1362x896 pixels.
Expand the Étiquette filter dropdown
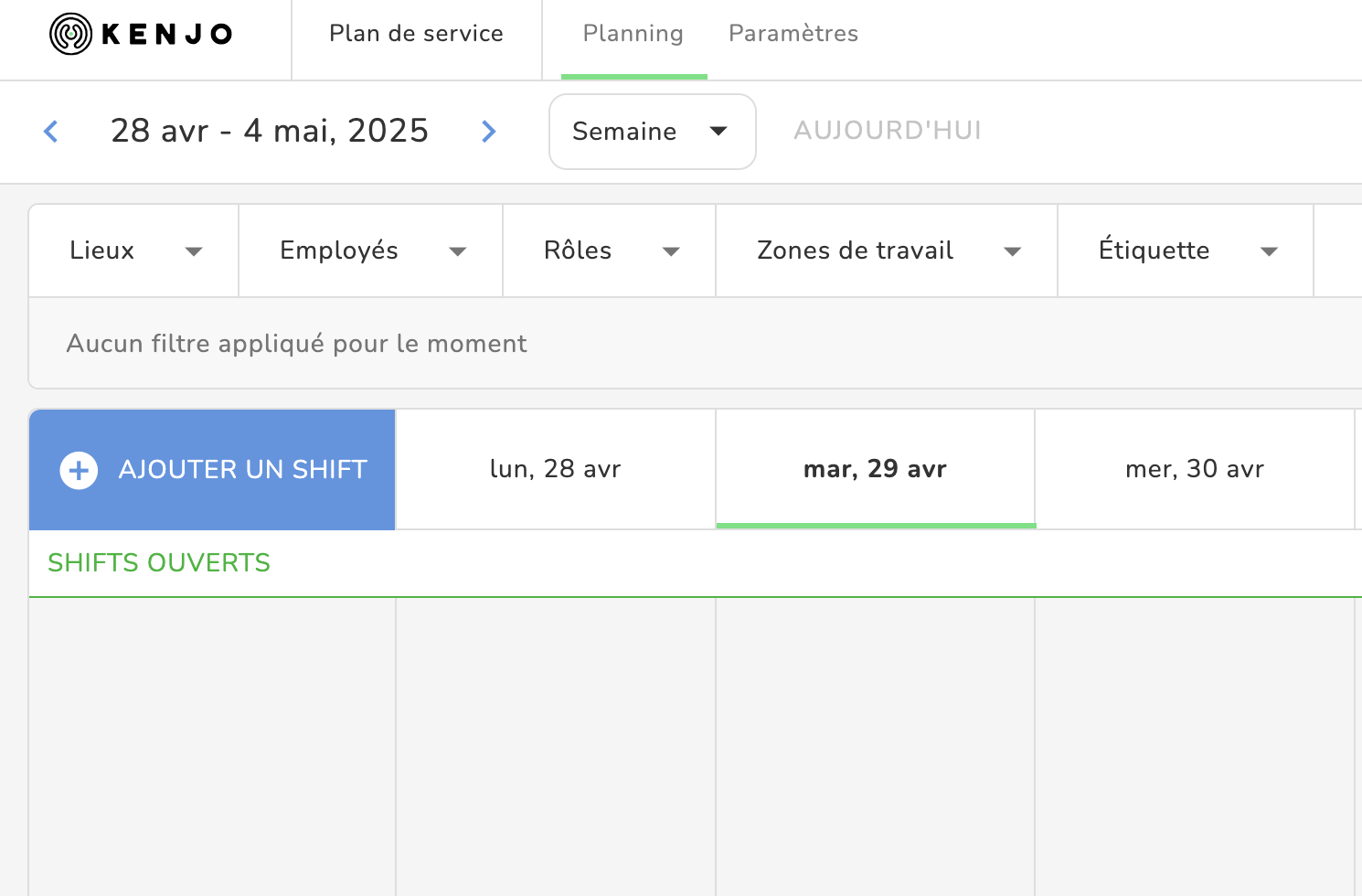point(1186,251)
